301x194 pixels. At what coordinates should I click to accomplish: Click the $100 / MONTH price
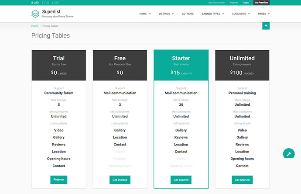[242, 73]
